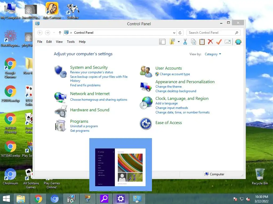Image resolution: width=273 pixels, height=204 pixels.
Task: Open the Help menu
Action: pyautogui.click(x=82, y=42)
